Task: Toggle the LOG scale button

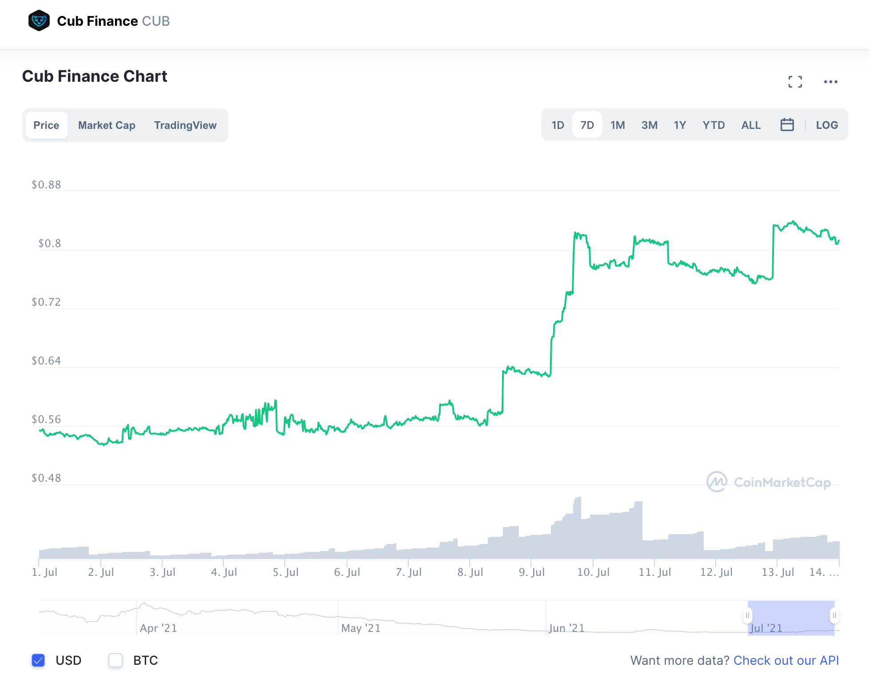Action: click(x=827, y=125)
